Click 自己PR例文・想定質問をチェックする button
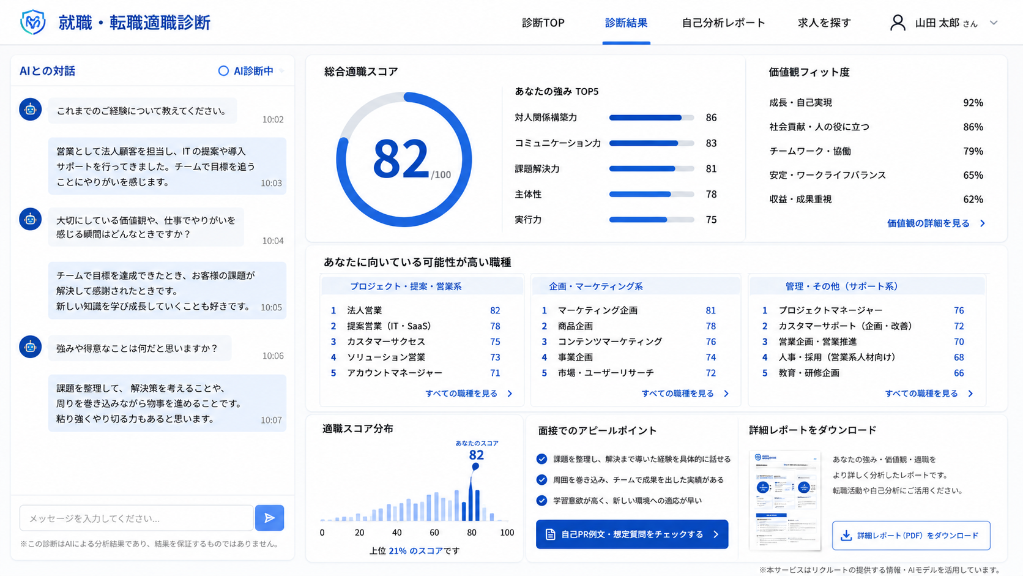Image resolution: width=1023 pixels, height=576 pixels. [x=632, y=534]
